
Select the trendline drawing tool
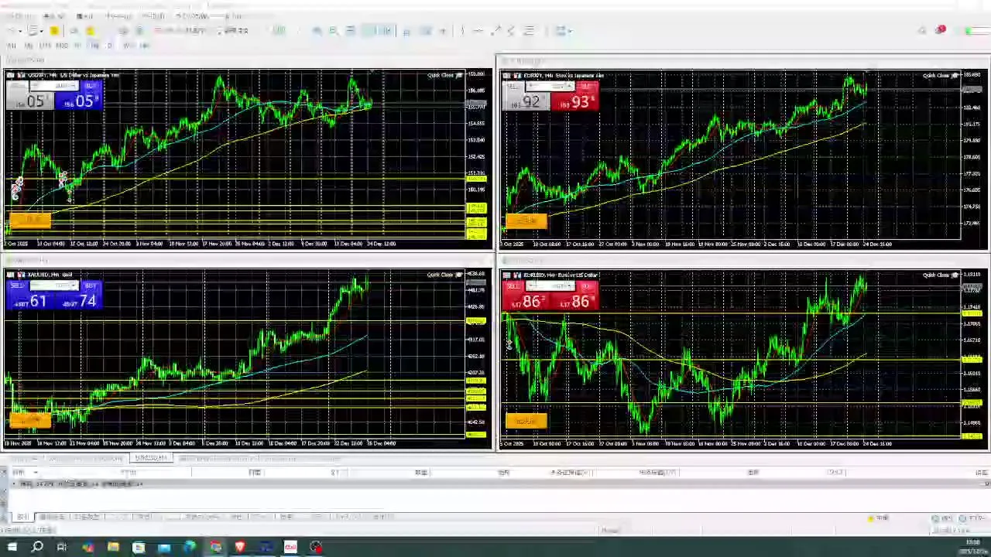coord(495,31)
